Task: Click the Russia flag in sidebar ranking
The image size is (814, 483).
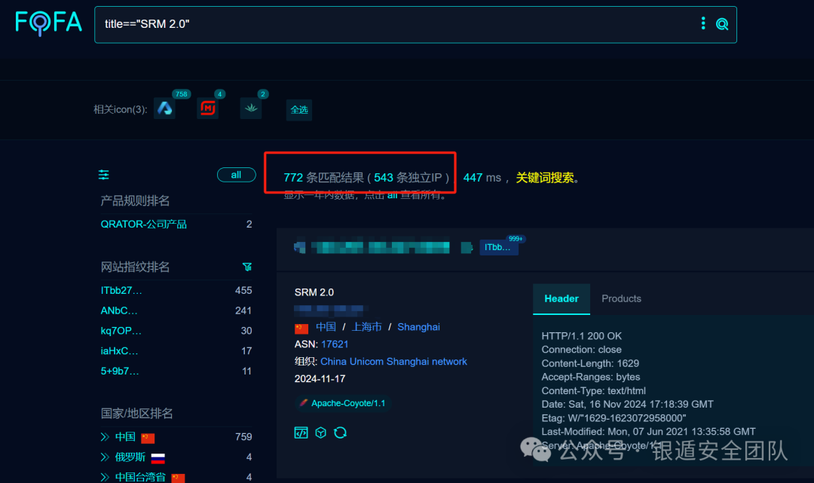Action: [x=158, y=458]
